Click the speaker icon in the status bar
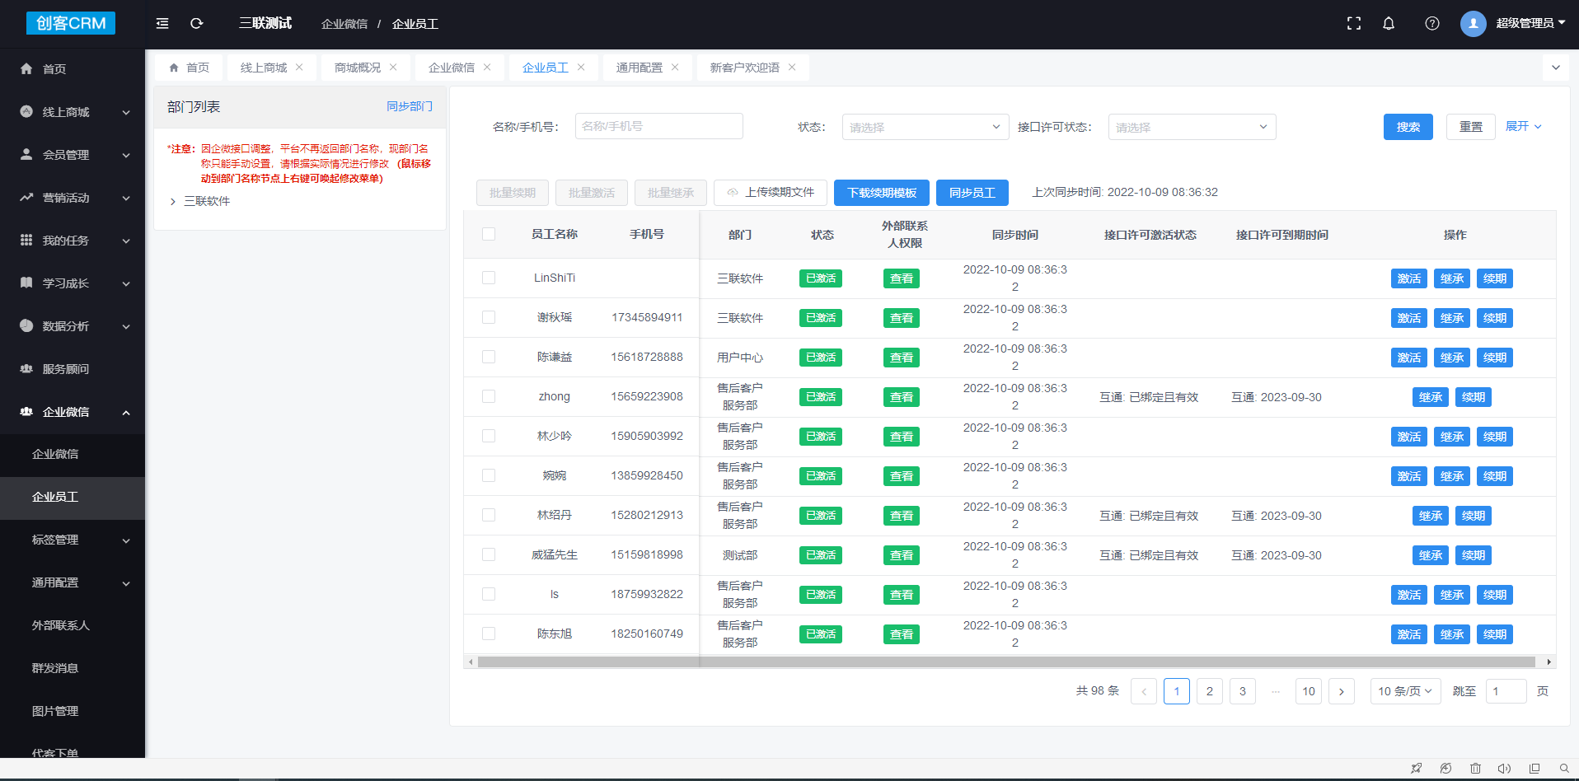This screenshot has width=1579, height=781. 1504,769
